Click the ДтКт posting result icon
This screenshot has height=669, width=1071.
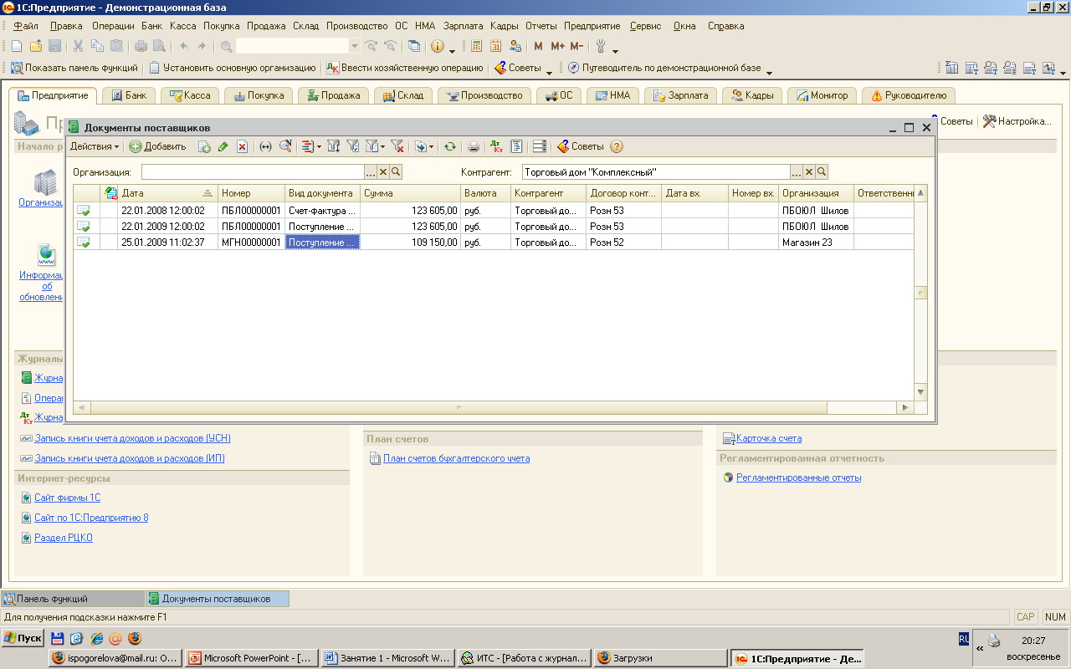[496, 146]
